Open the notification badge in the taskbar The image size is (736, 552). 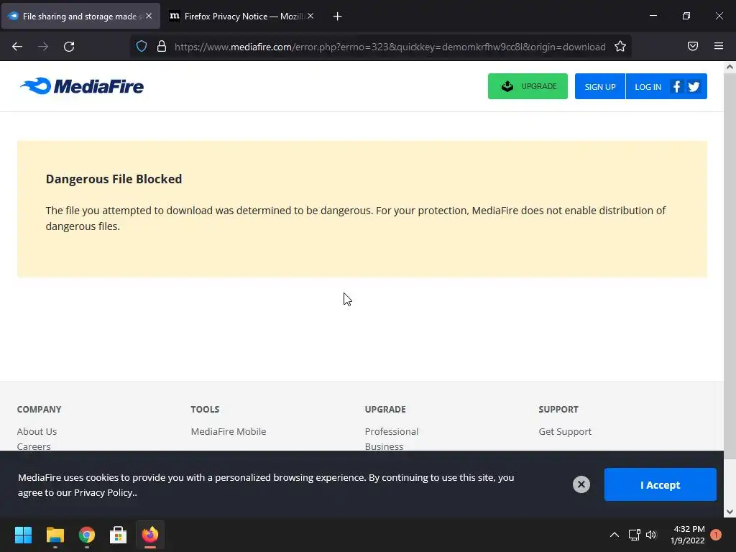tap(716, 535)
